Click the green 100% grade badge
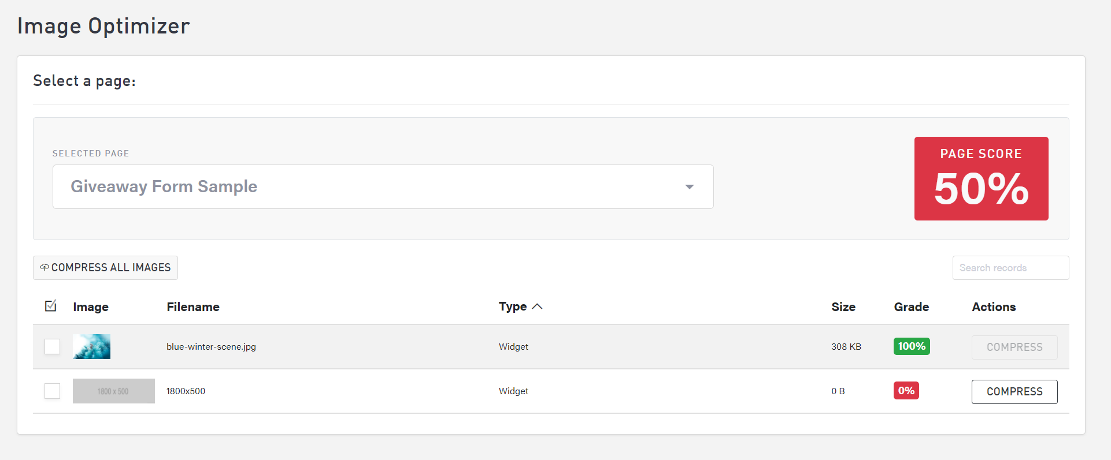This screenshot has height=460, width=1111. [911, 346]
